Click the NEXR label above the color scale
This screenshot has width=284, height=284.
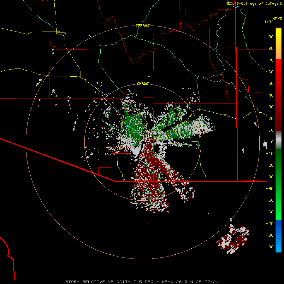click(x=277, y=19)
